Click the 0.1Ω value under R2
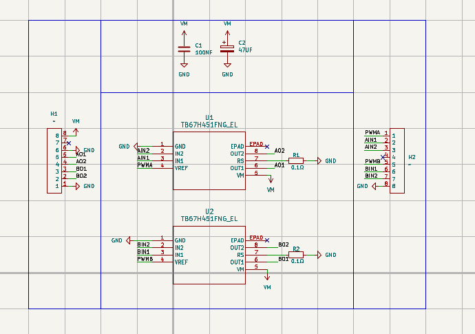Screen dimensions: 475x334 (297, 261)
